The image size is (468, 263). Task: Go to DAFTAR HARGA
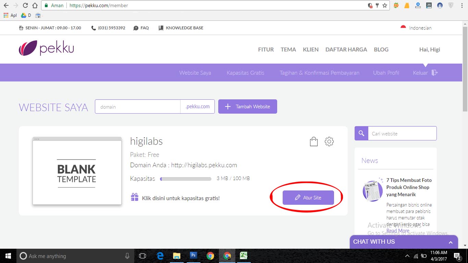(x=346, y=49)
